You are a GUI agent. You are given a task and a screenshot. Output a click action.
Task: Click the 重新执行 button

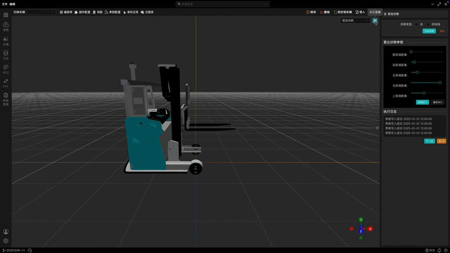pos(438,102)
